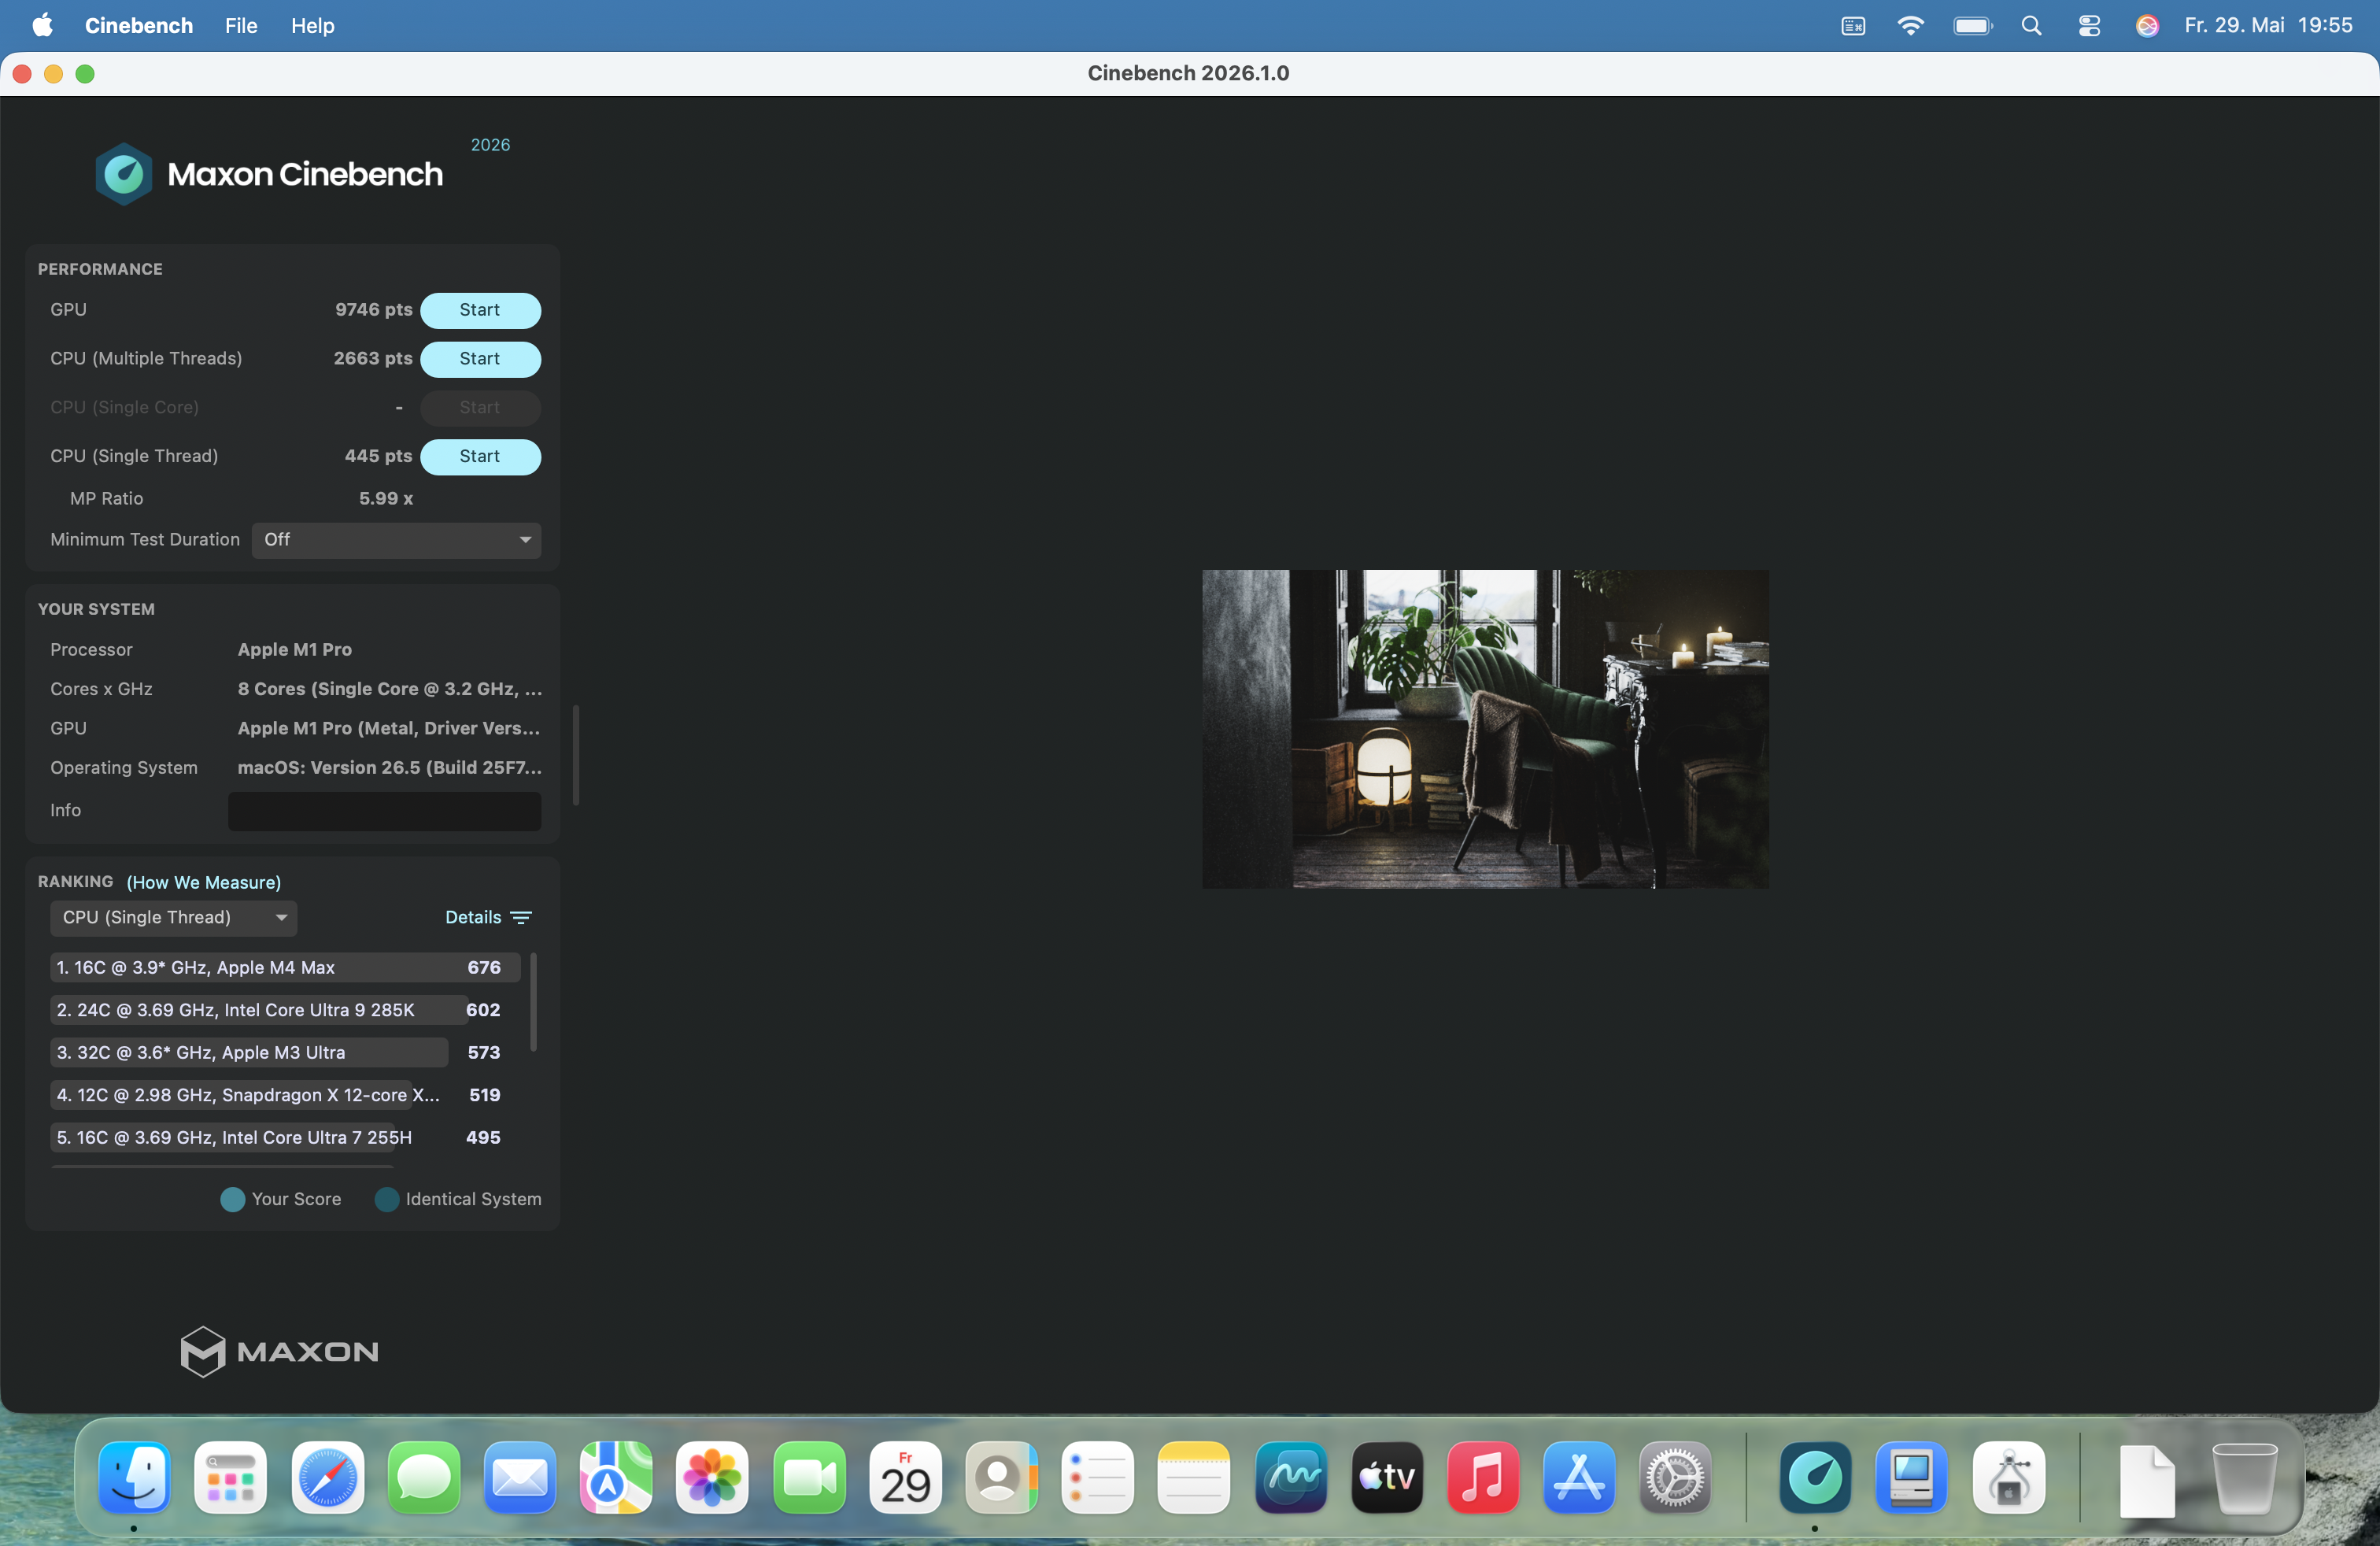
Task: Select the Apple M4 Max ranking entry
Action: [x=285, y=968]
